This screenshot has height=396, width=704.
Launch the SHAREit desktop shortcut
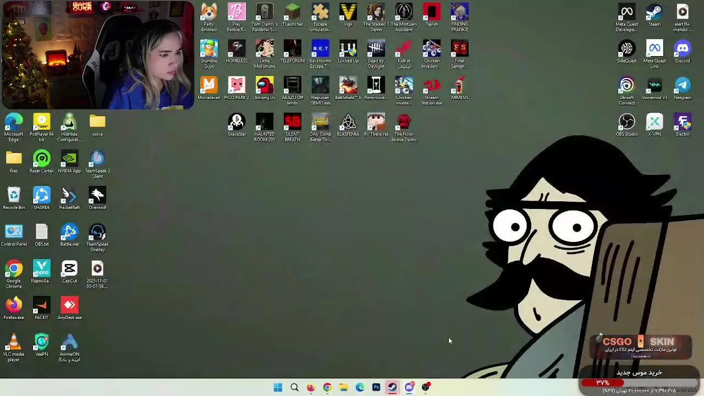[42, 199]
